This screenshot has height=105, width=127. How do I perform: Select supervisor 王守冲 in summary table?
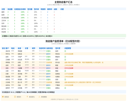coord(4,21)
